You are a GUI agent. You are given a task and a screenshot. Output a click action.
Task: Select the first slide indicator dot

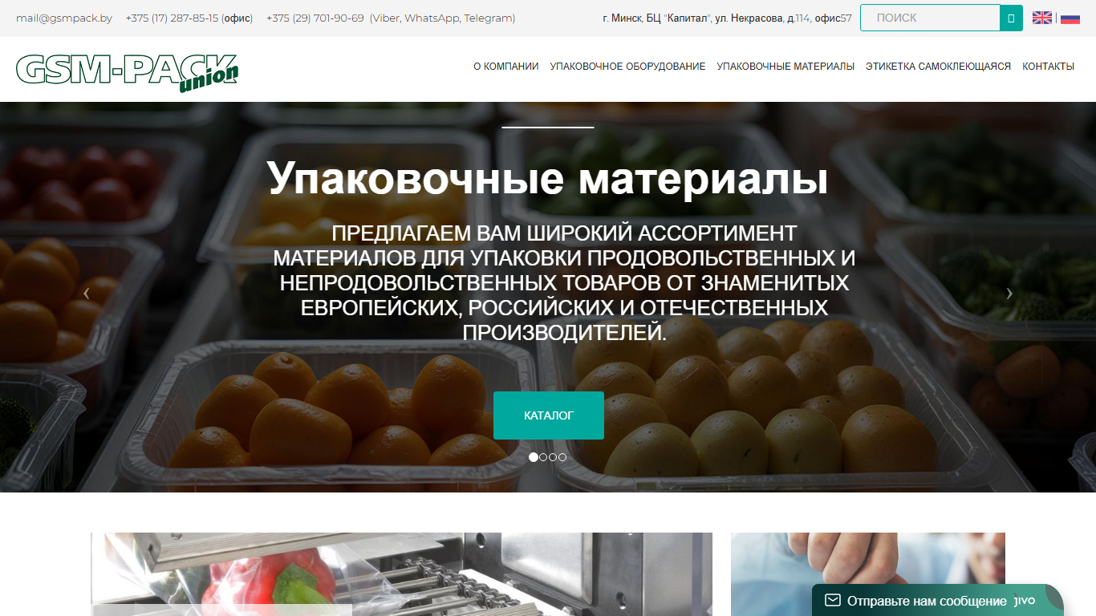click(x=534, y=457)
